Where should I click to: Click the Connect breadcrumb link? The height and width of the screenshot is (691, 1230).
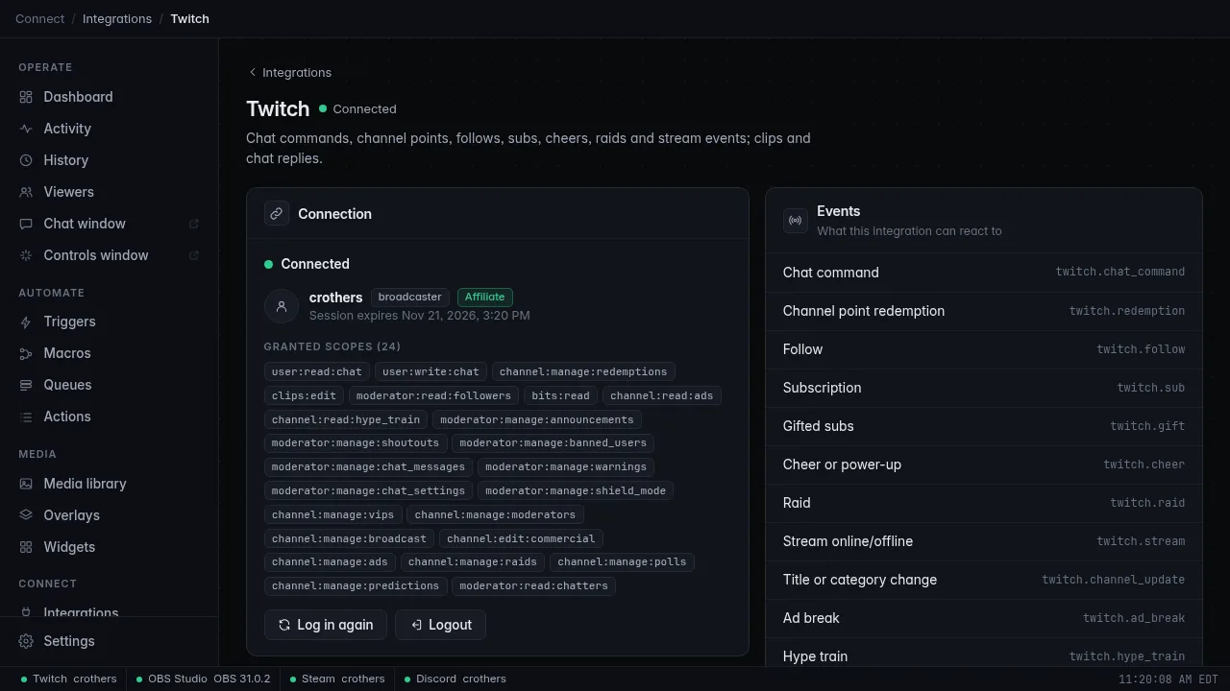(x=40, y=18)
